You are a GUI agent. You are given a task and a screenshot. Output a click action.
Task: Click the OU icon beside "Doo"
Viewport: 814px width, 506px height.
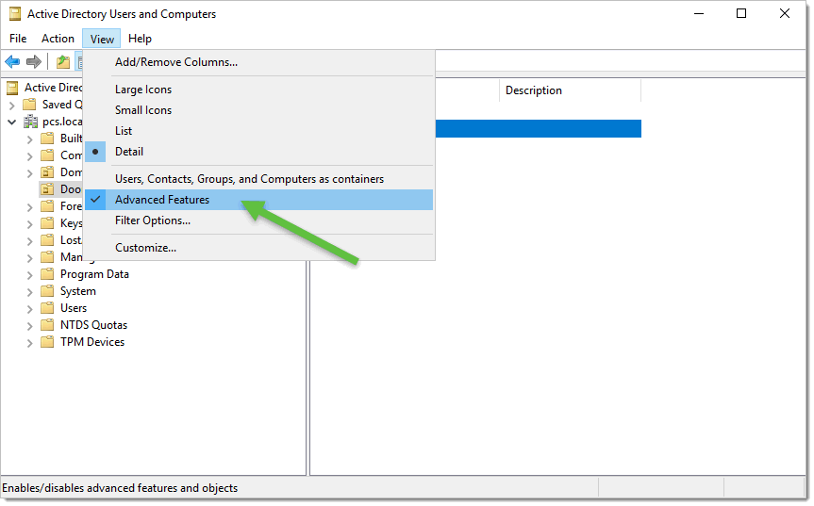(47, 189)
